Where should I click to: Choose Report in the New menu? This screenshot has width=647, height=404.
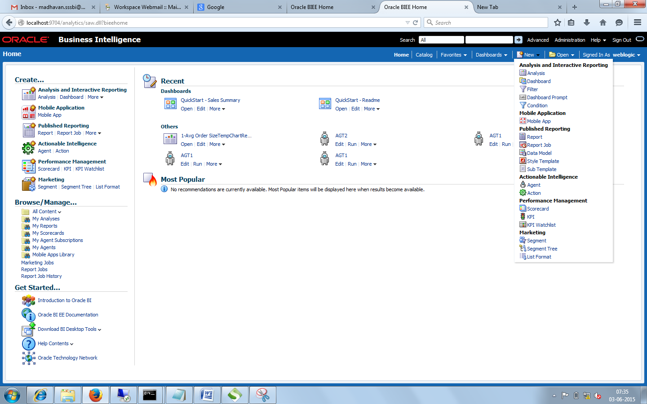tap(535, 137)
